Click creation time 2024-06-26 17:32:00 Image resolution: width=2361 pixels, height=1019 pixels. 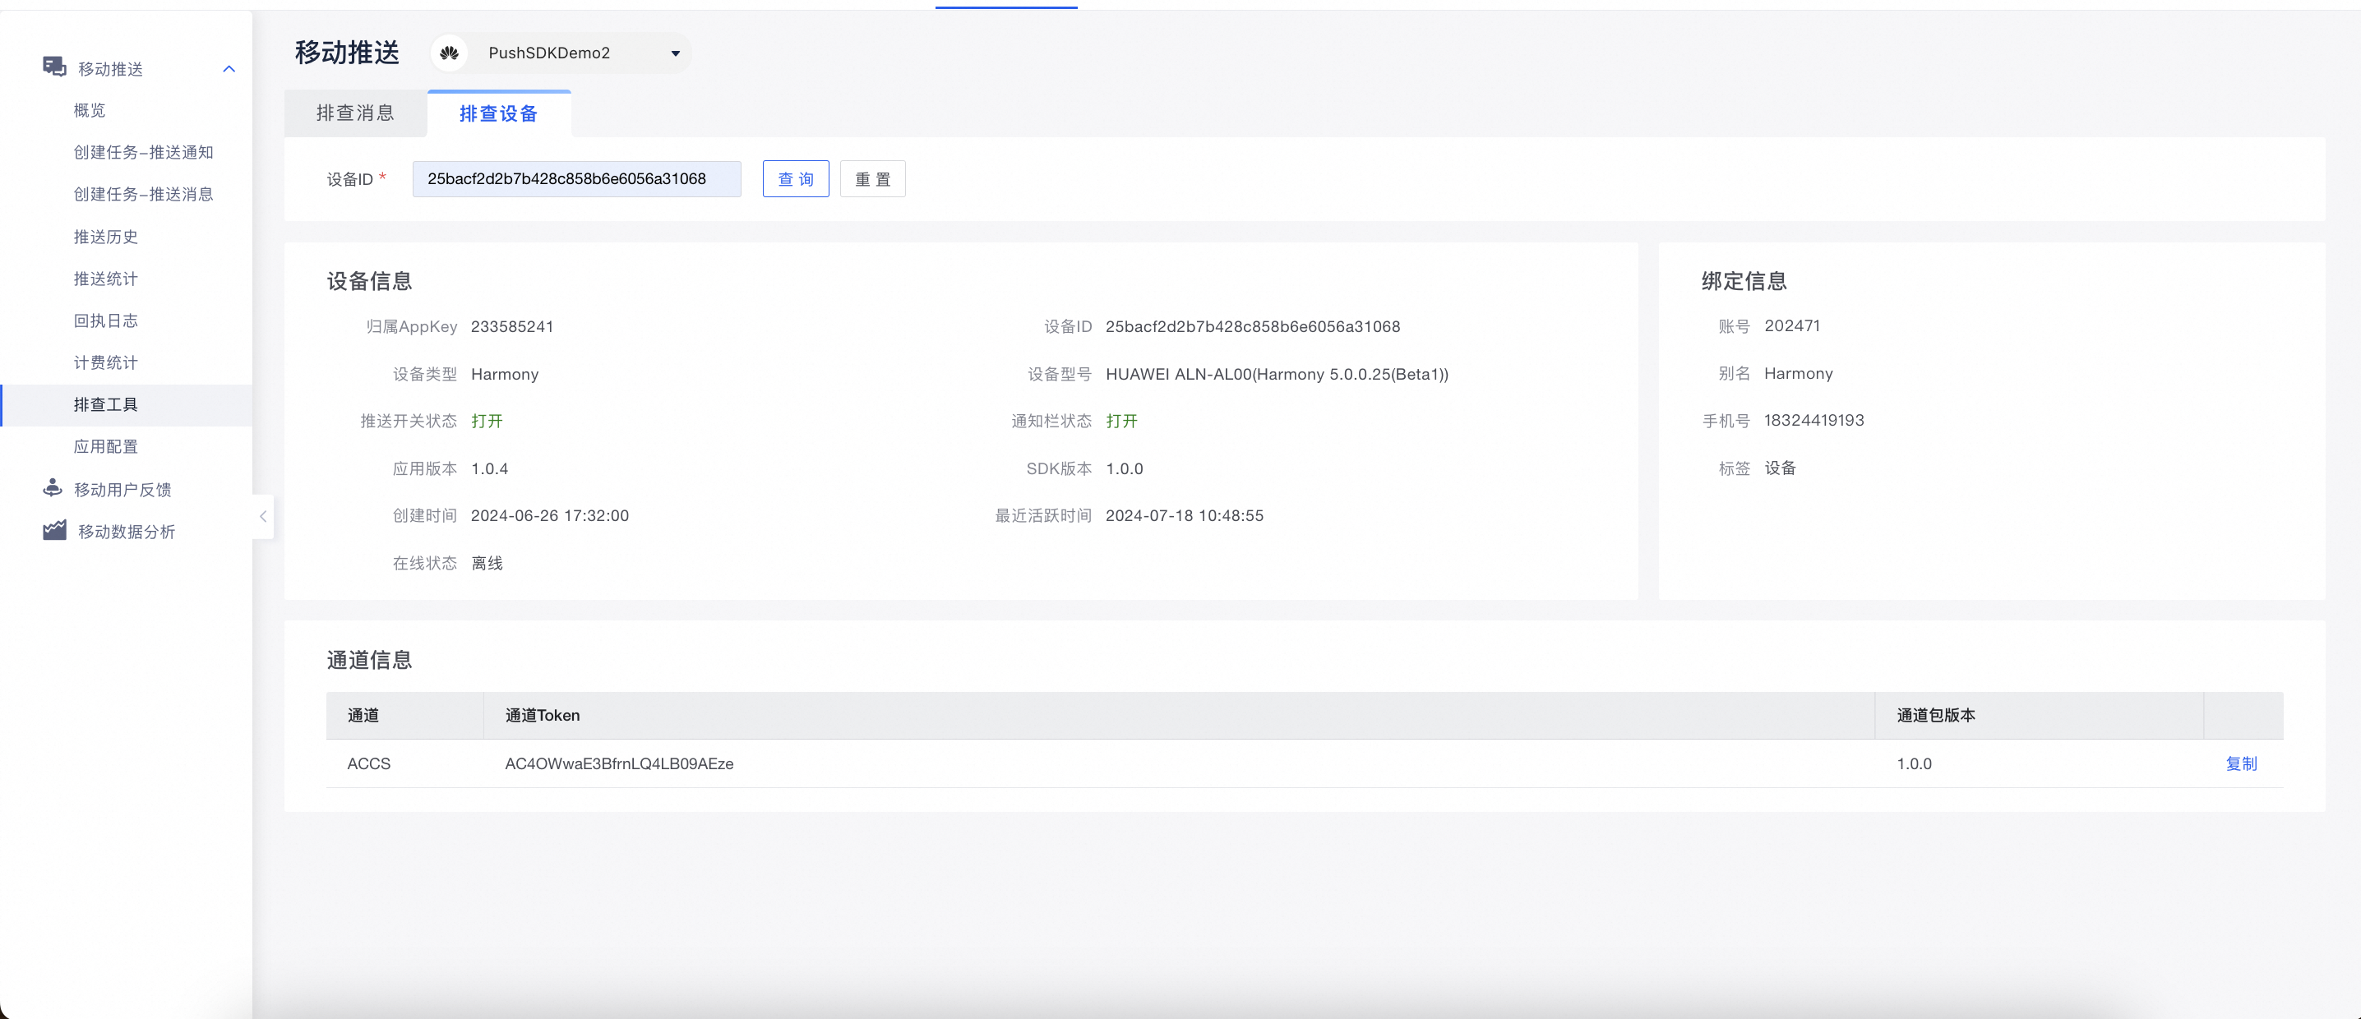click(x=550, y=516)
